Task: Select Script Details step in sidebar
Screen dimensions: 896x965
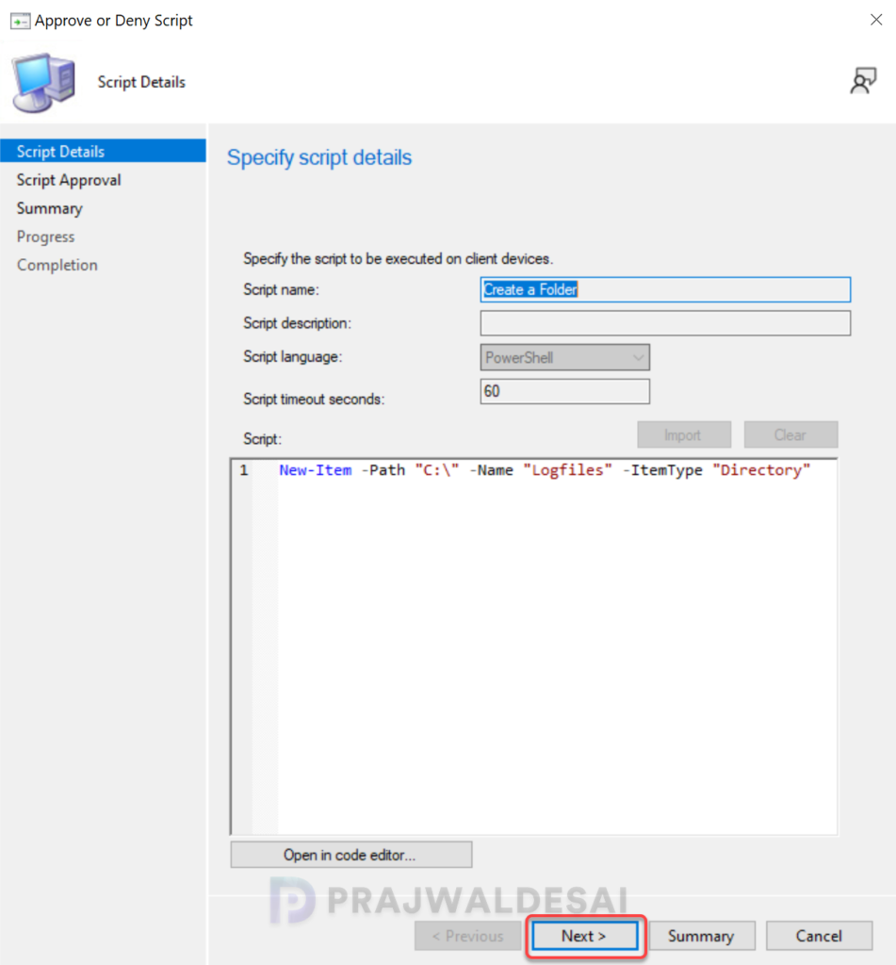Action: [x=103, y=152]
